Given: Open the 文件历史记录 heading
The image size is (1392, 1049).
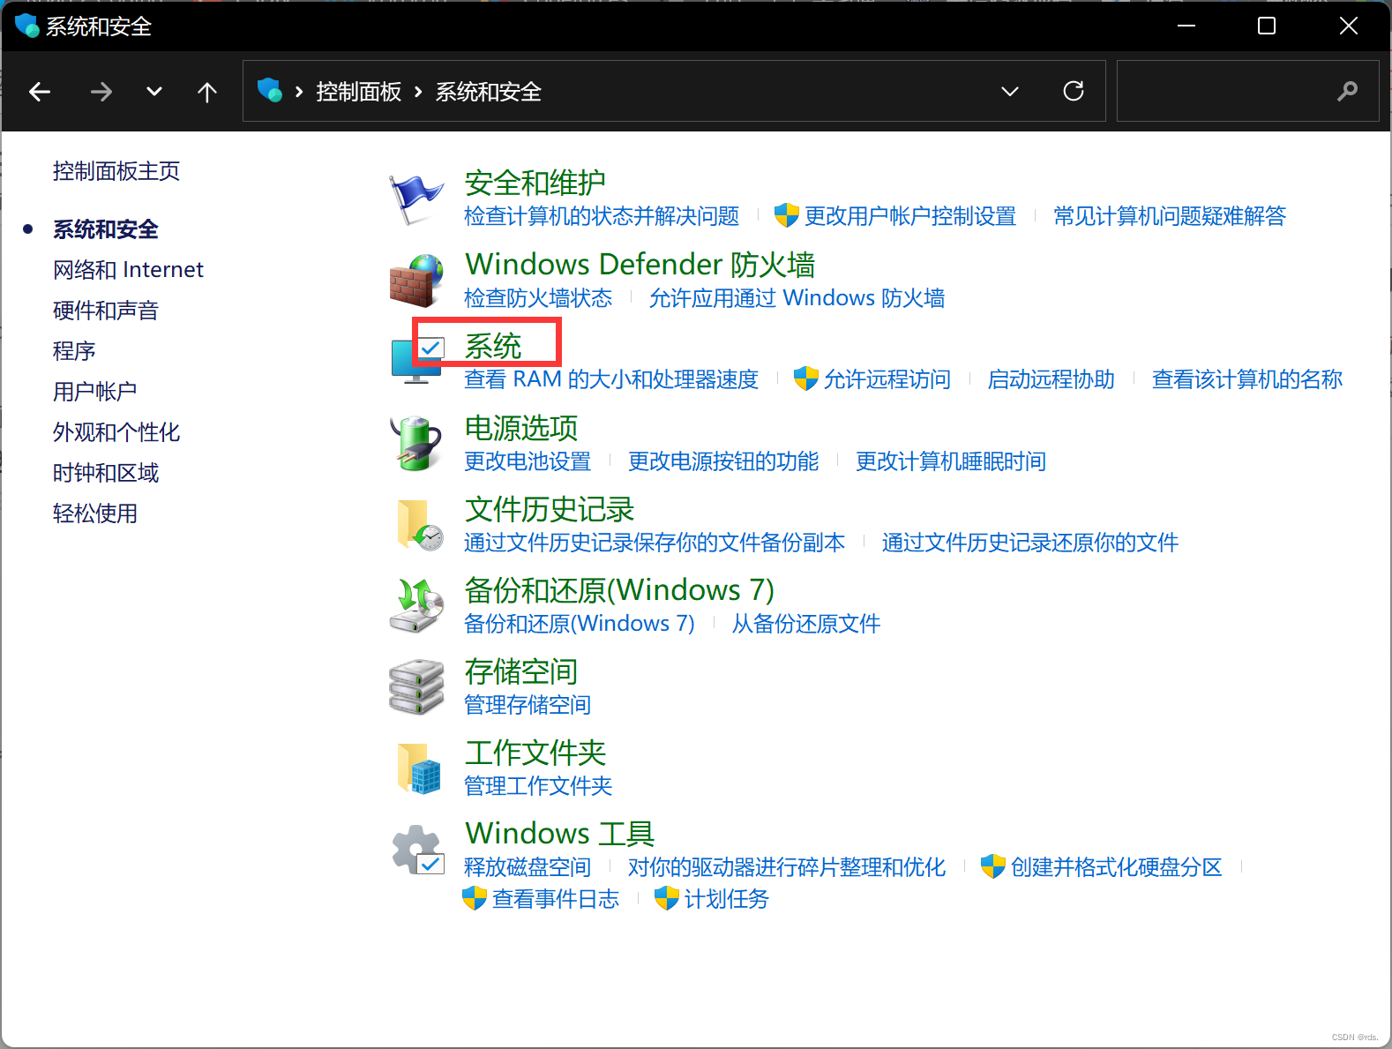Looking at the screenshot, I should click(549, 508).
